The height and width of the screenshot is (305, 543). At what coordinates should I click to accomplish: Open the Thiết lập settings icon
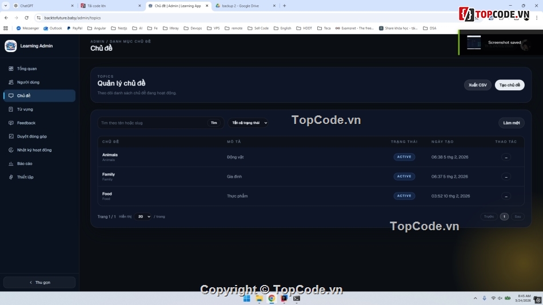pos(11,177)
